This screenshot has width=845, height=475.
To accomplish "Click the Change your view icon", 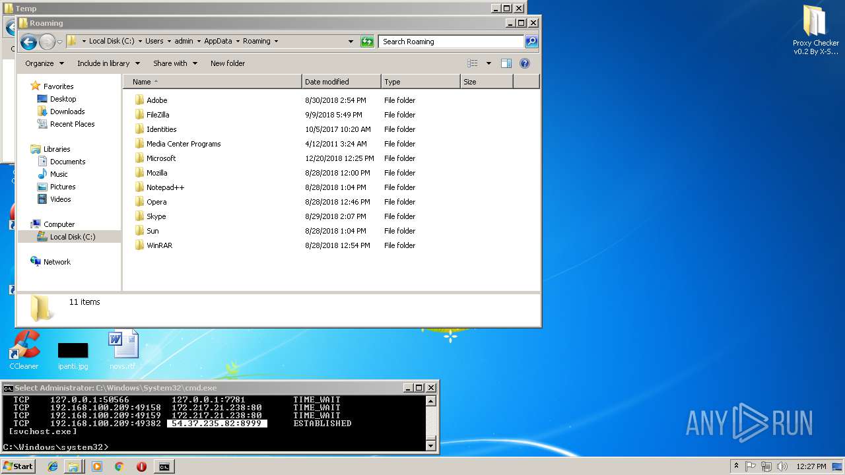I will click(473, 63).
